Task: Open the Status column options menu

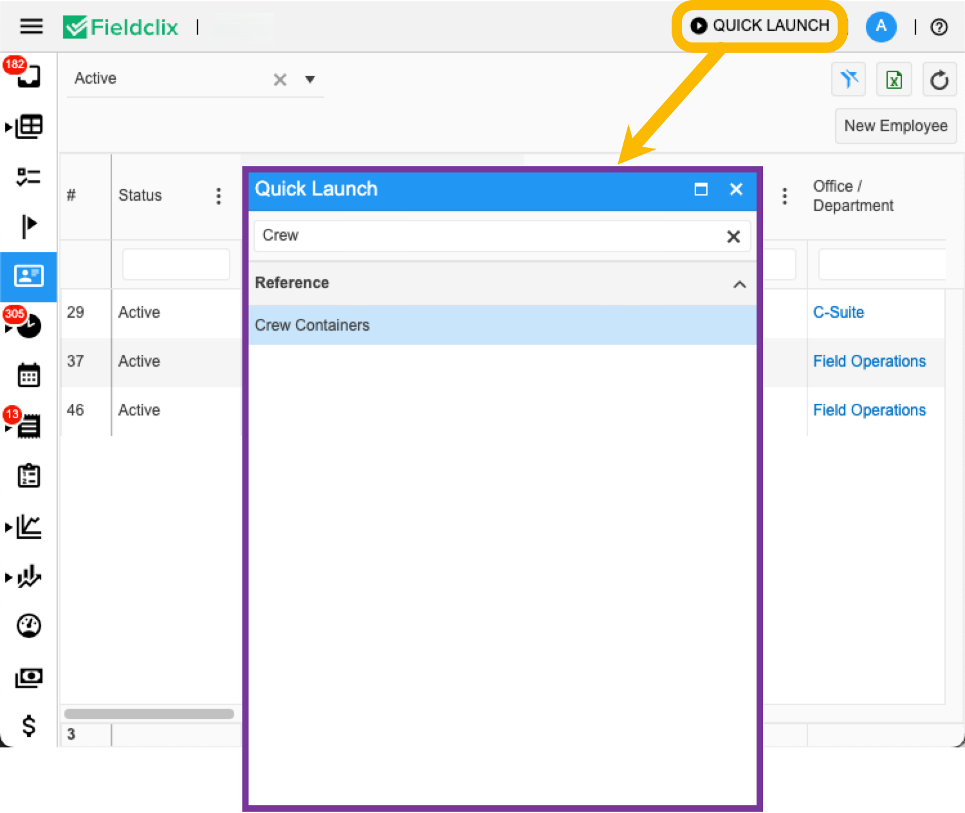Action: coord(219,196)
